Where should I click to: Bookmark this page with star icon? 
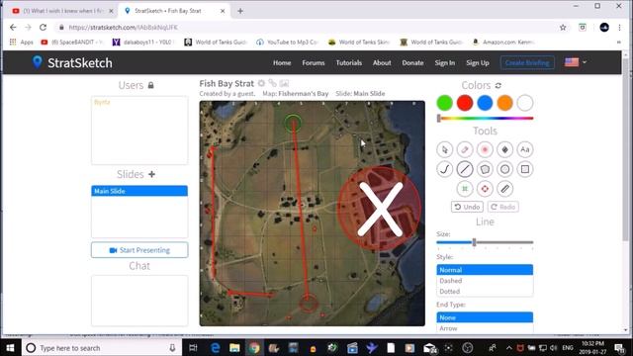coord(563,28)
